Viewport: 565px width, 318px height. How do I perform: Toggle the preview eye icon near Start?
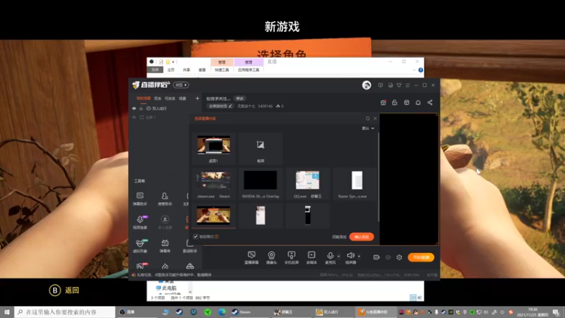(388, 257)
